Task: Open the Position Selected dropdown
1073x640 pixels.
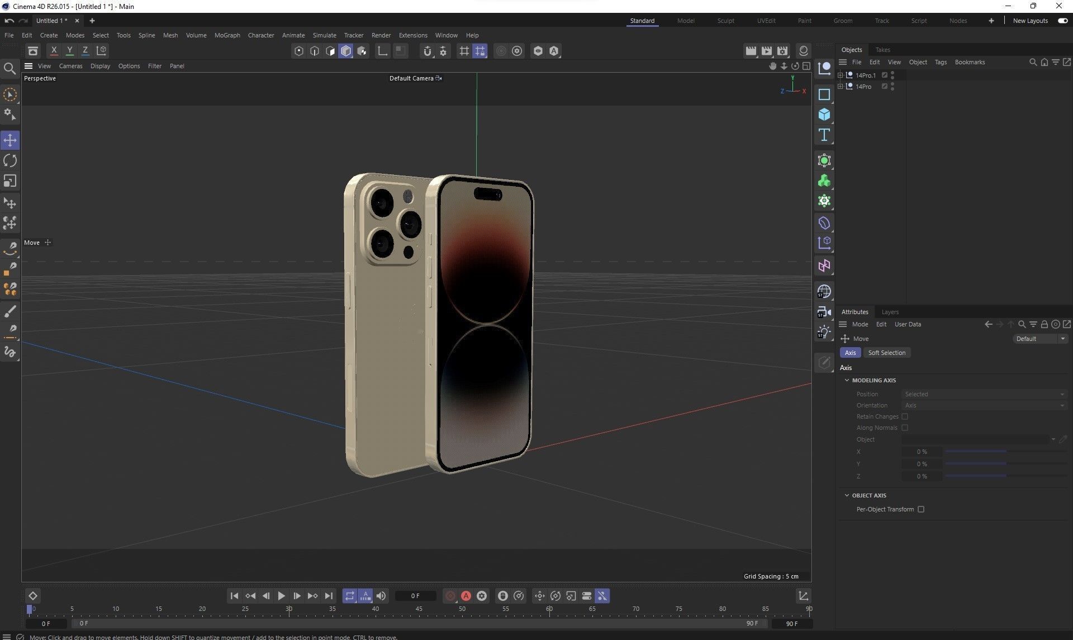Action: 984,394
